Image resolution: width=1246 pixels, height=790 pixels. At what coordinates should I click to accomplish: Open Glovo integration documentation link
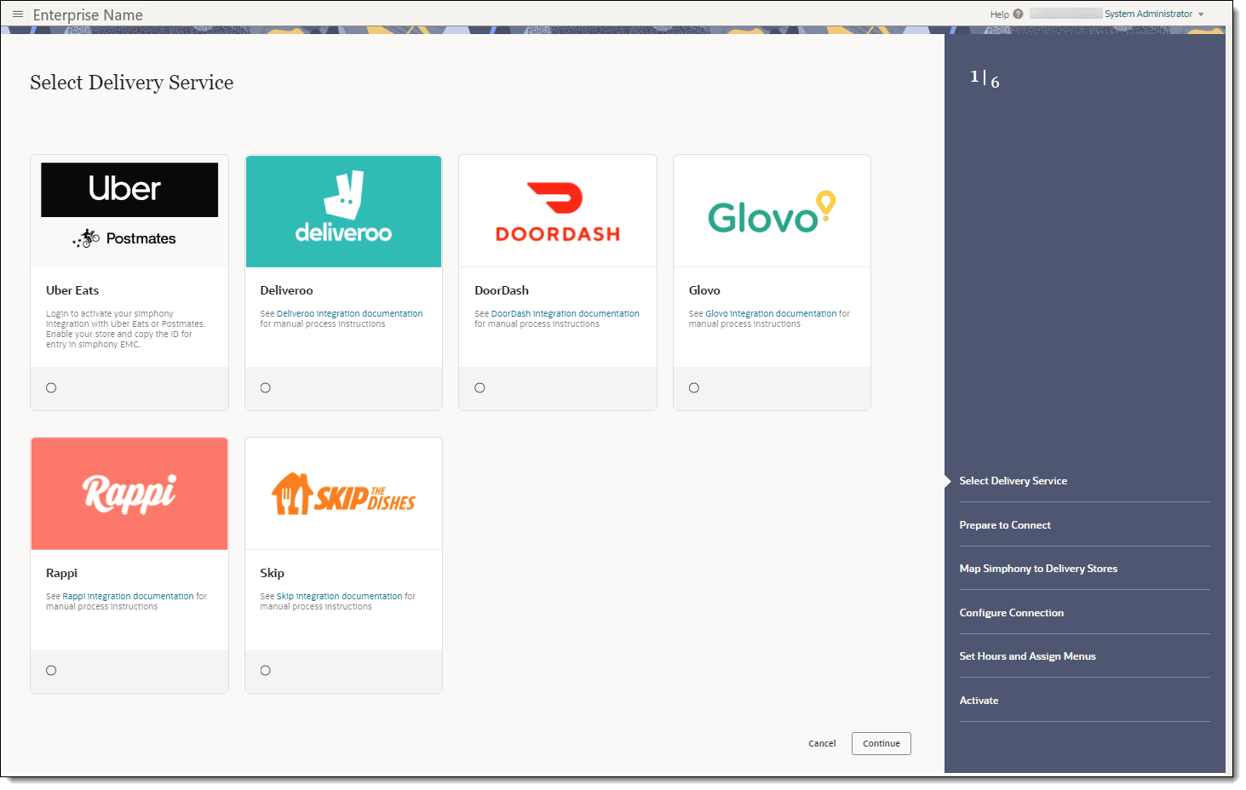[771, 313]
